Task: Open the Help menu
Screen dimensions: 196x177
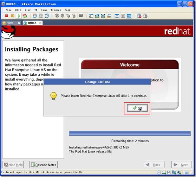Action: point(67,10)
